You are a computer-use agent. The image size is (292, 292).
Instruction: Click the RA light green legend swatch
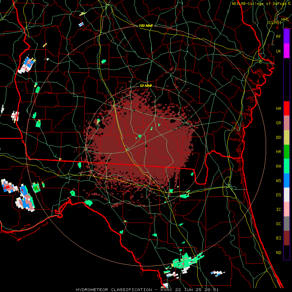pyautogui.click(x=286, y=166)
